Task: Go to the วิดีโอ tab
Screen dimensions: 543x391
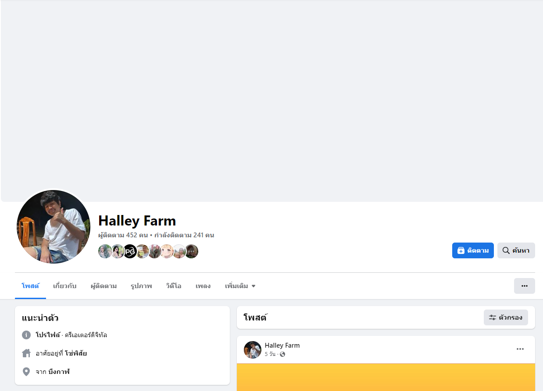Action: tap(174, 286)
